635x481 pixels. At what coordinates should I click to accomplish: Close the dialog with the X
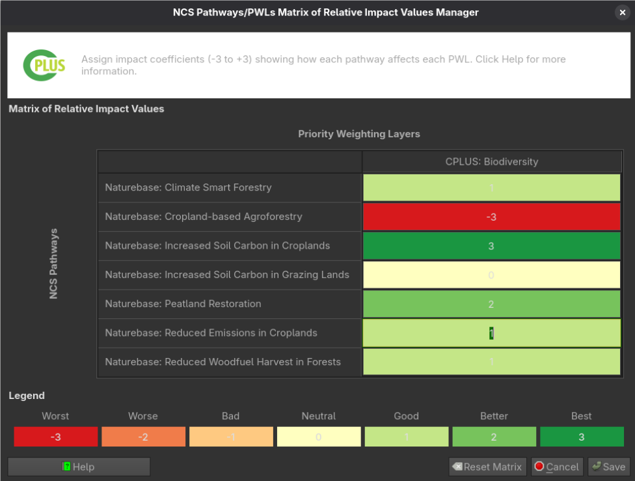[x=623, y=12]
